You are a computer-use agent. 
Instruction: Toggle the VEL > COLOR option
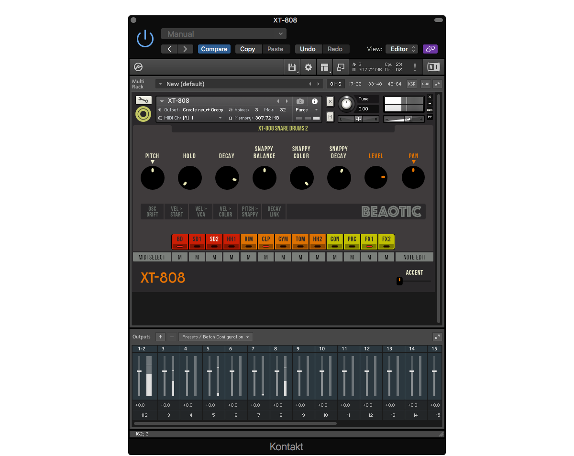pos(225,212)
